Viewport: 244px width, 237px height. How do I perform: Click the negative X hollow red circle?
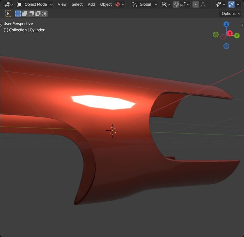coord(223,37)
